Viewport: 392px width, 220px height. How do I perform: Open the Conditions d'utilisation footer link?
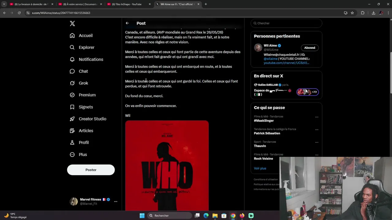click(266, 180)
